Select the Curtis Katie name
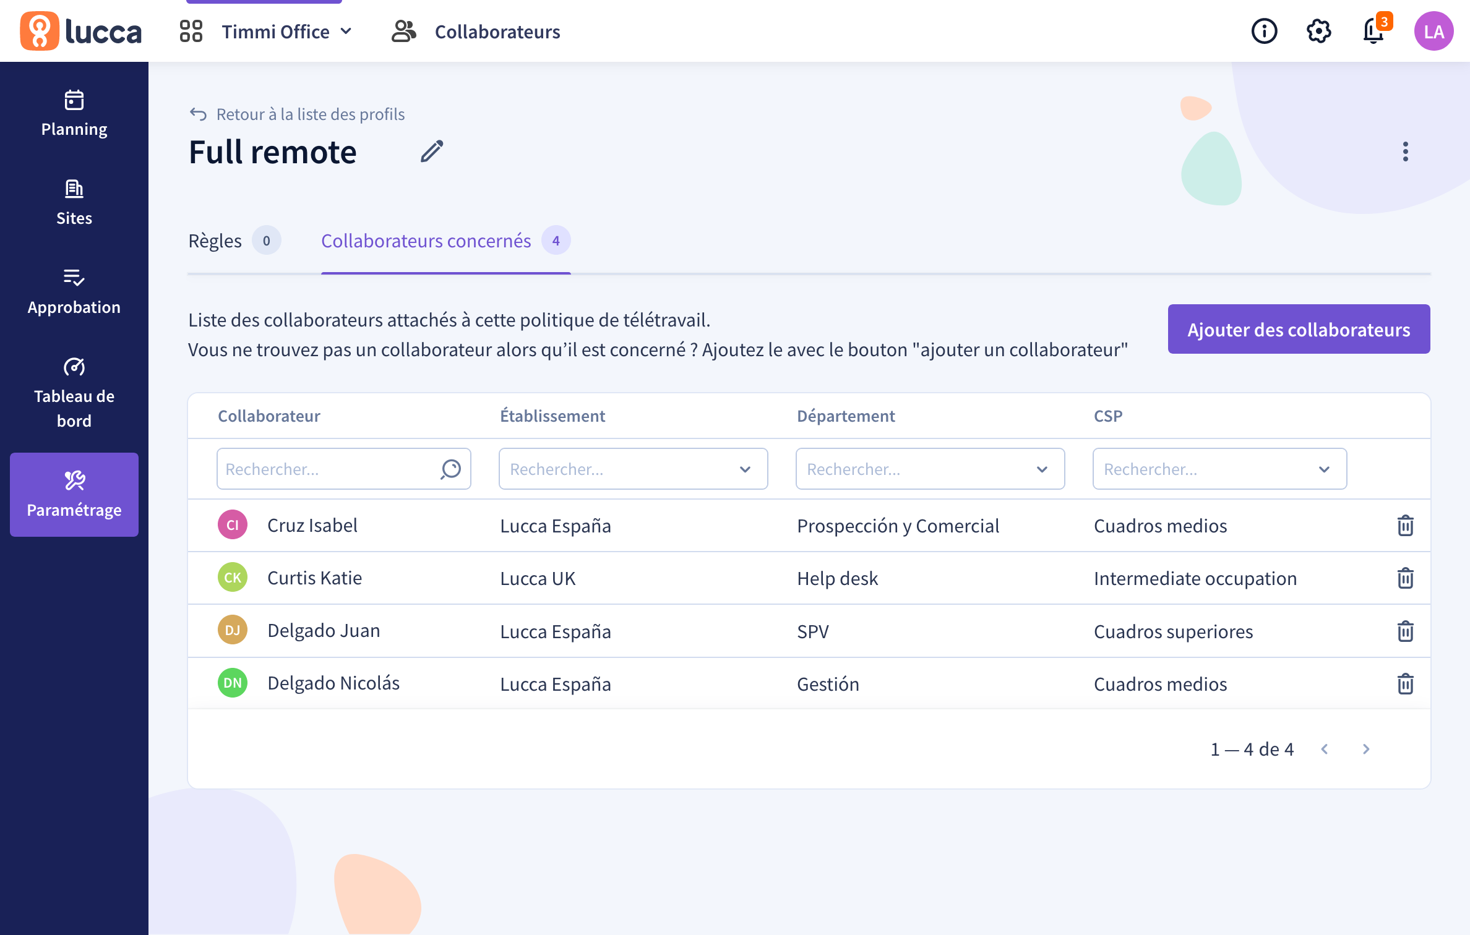 click(314, 578)
